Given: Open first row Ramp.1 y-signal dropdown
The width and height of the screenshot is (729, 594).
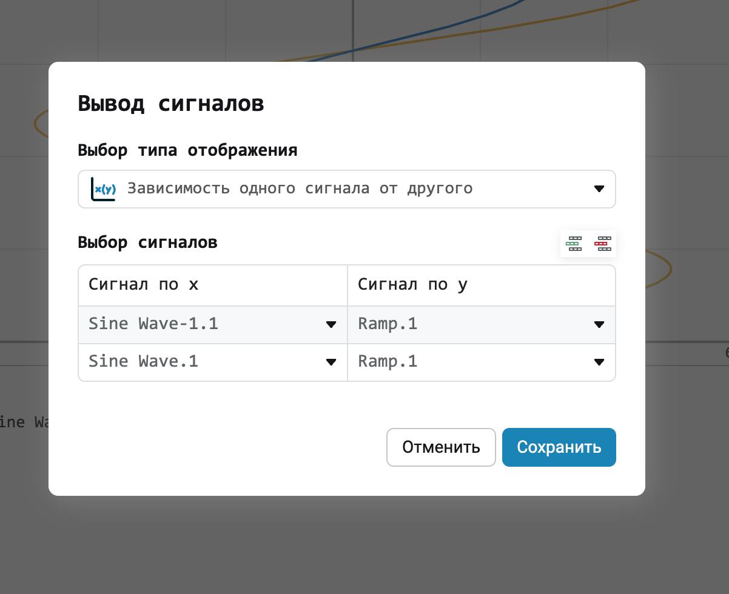Looking at the screenshot, I should coord(482,324).
